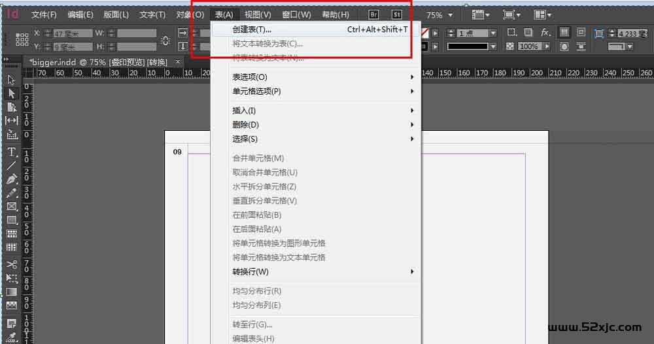Screen dimensions: 654x344
Task: Activate the Line tool
Action: [12, 165]
